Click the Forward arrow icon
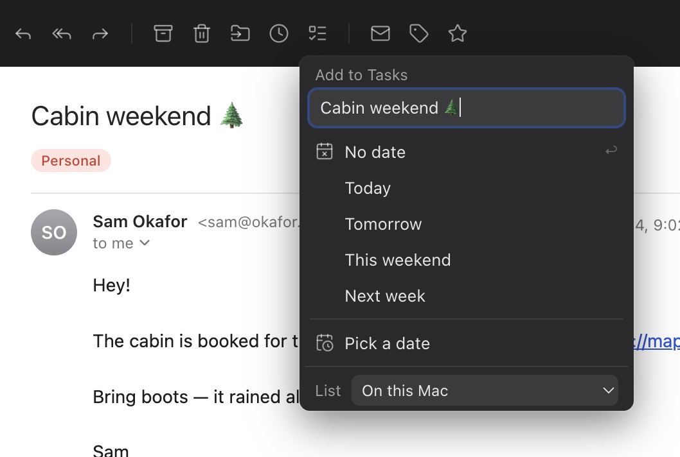This screenshot has width=680, height=457. coord(100,34)
